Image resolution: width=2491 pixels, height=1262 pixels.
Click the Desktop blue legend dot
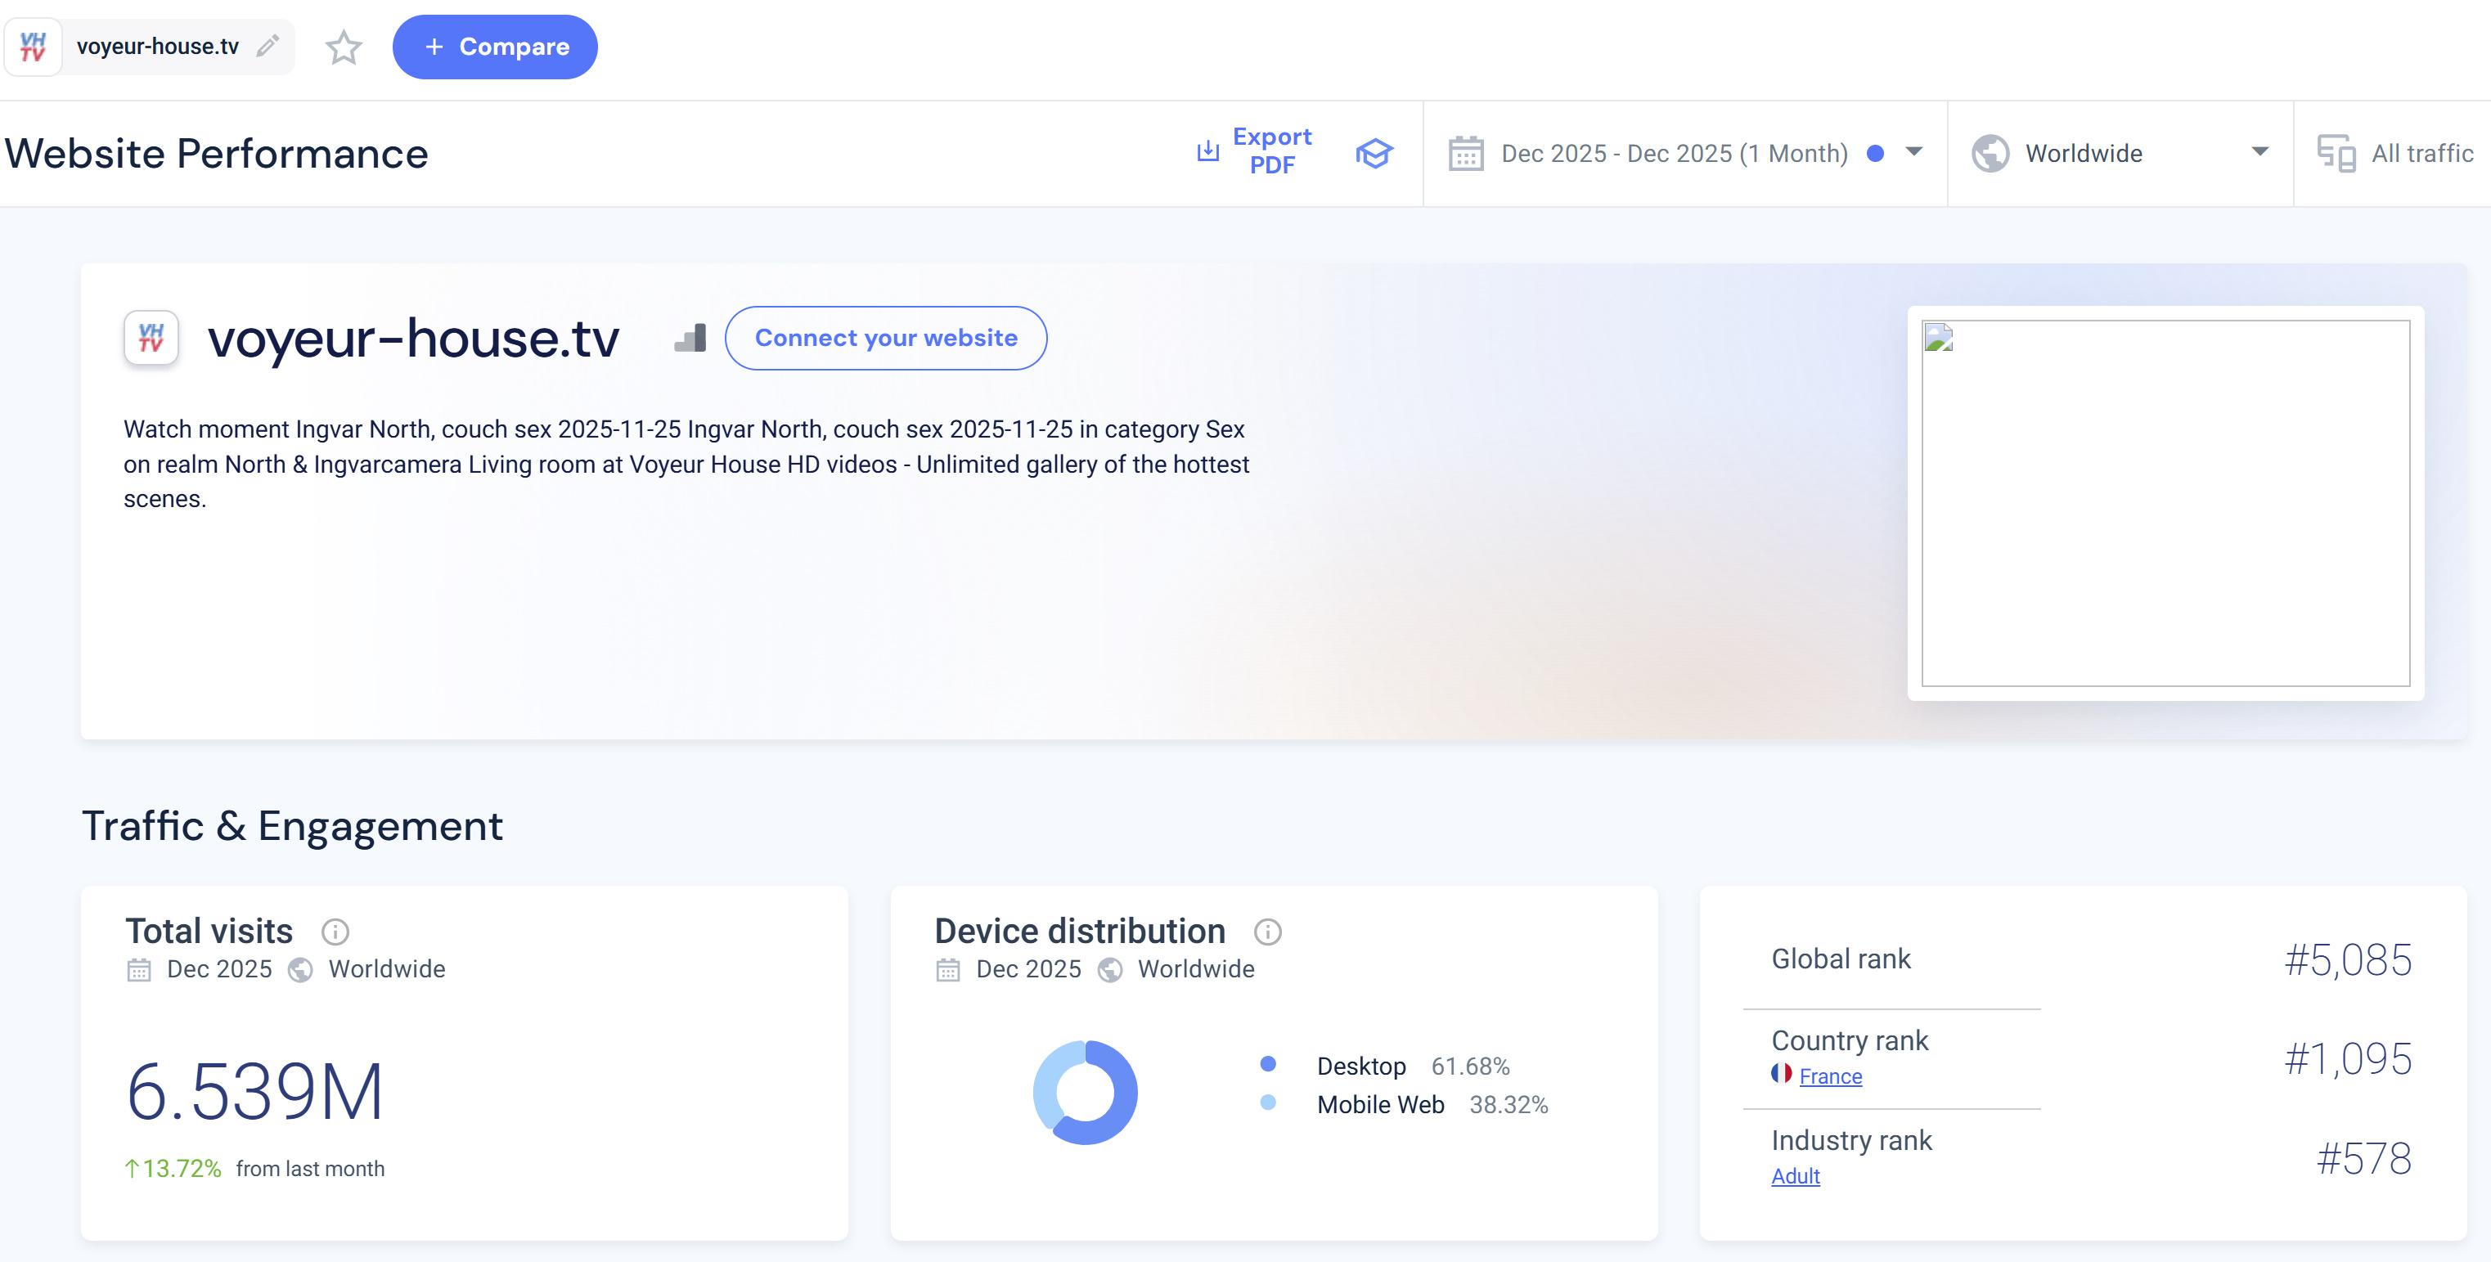1268,1064
